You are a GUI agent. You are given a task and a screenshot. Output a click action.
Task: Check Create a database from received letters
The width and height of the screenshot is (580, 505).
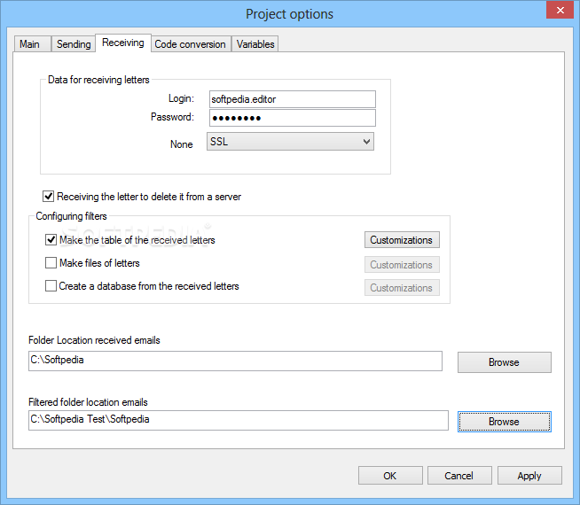(51, 286)
